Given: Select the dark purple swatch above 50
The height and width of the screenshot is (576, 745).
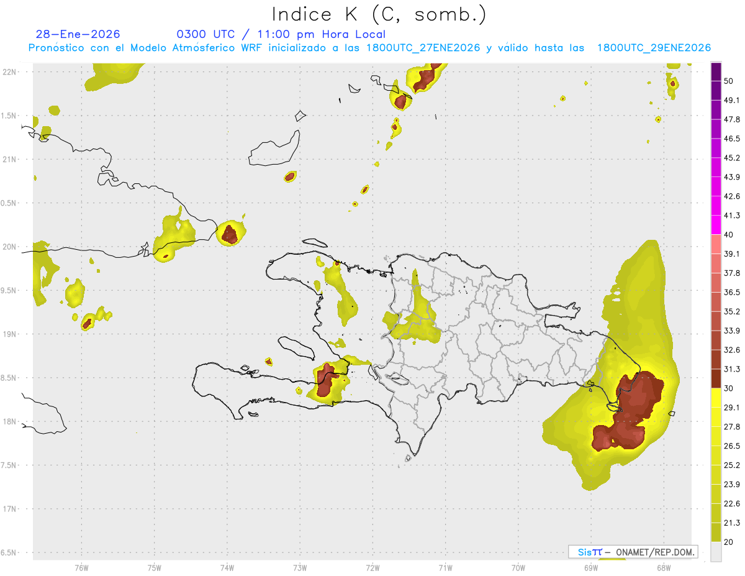Looking at the screenshot, I should tap(716, 71).
